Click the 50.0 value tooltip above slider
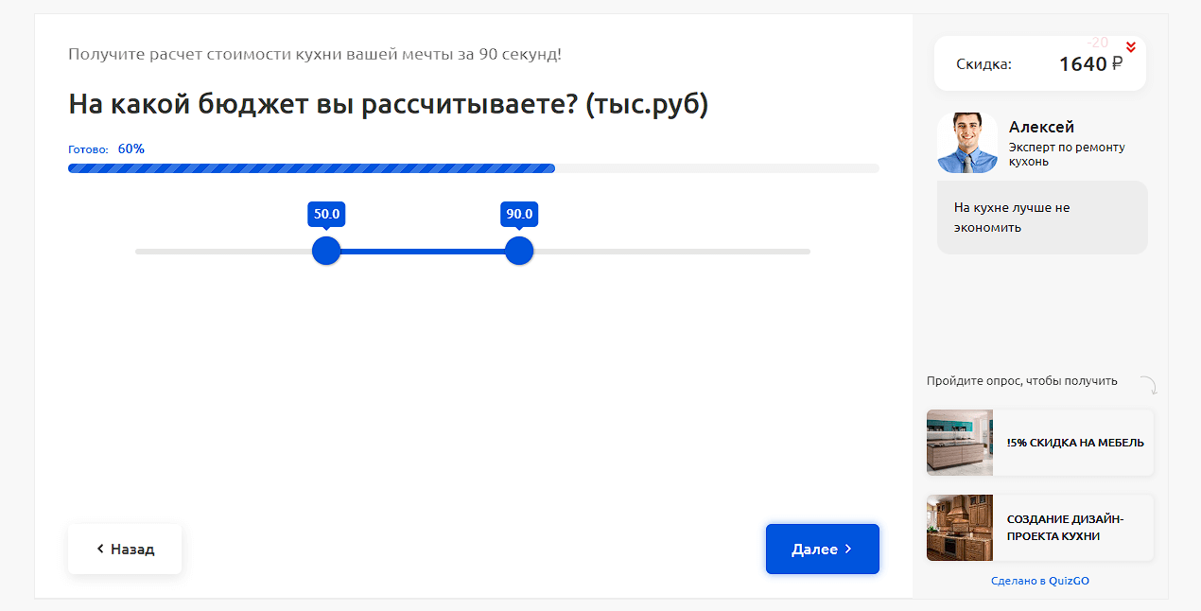Viewport: 1201px width, 611px height. click(326, 215)
